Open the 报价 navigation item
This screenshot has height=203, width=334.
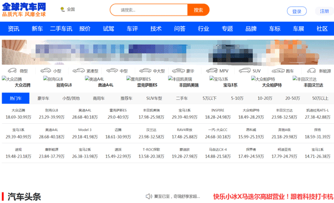click(x=85, y=28)
